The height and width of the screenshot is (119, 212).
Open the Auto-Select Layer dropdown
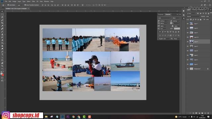[20, 5]
